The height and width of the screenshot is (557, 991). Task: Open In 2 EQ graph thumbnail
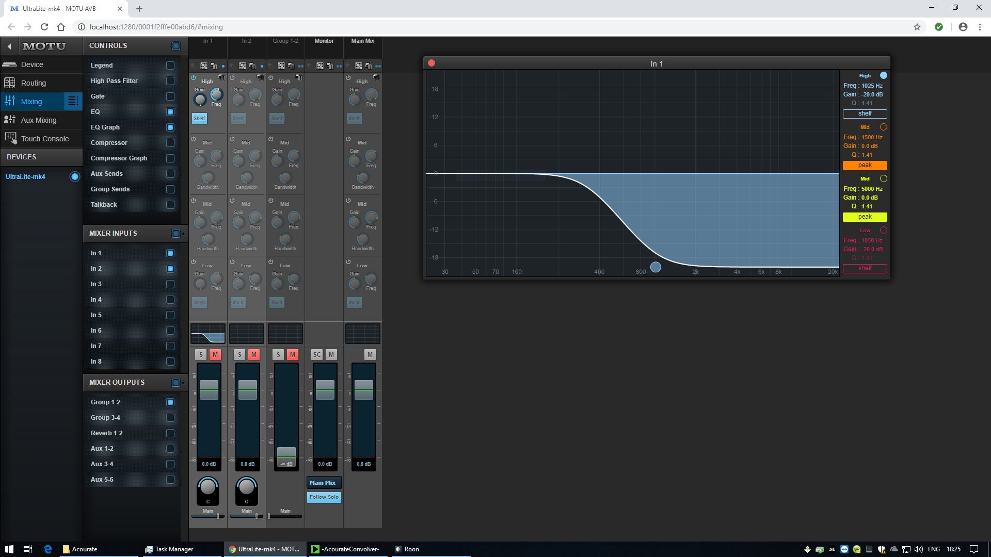[247, 334]
